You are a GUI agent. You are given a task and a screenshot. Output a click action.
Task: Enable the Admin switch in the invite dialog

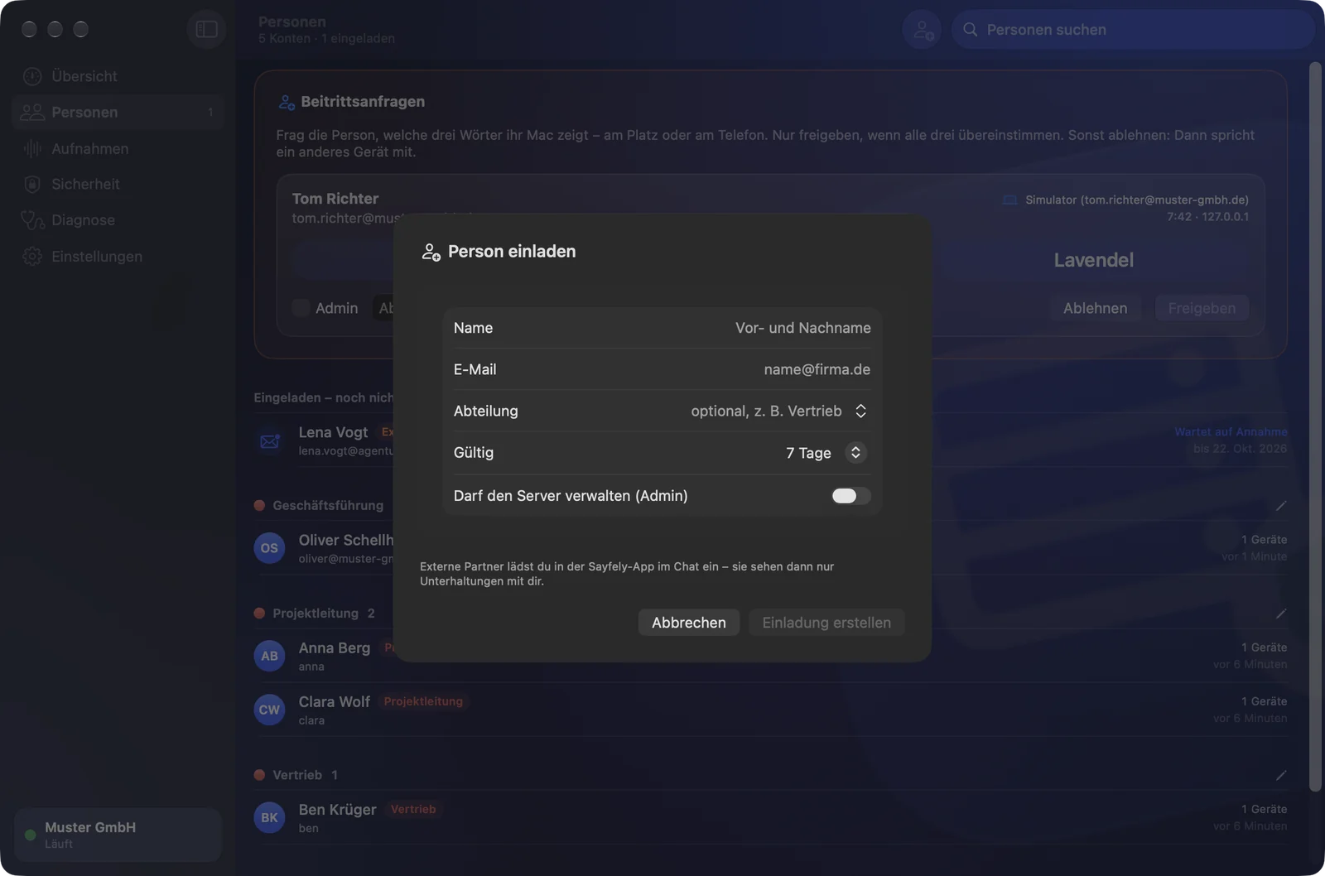(x=850, y=496)
